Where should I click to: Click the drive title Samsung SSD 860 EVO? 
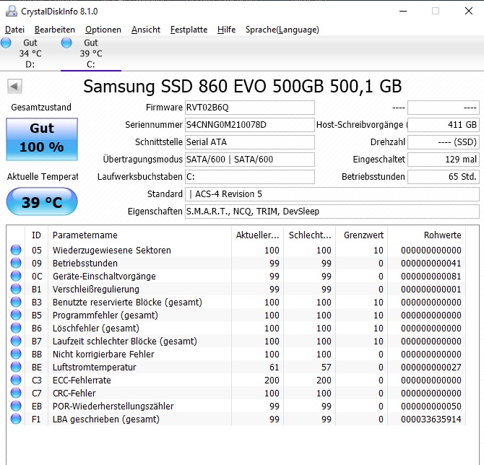click(242, 87)
